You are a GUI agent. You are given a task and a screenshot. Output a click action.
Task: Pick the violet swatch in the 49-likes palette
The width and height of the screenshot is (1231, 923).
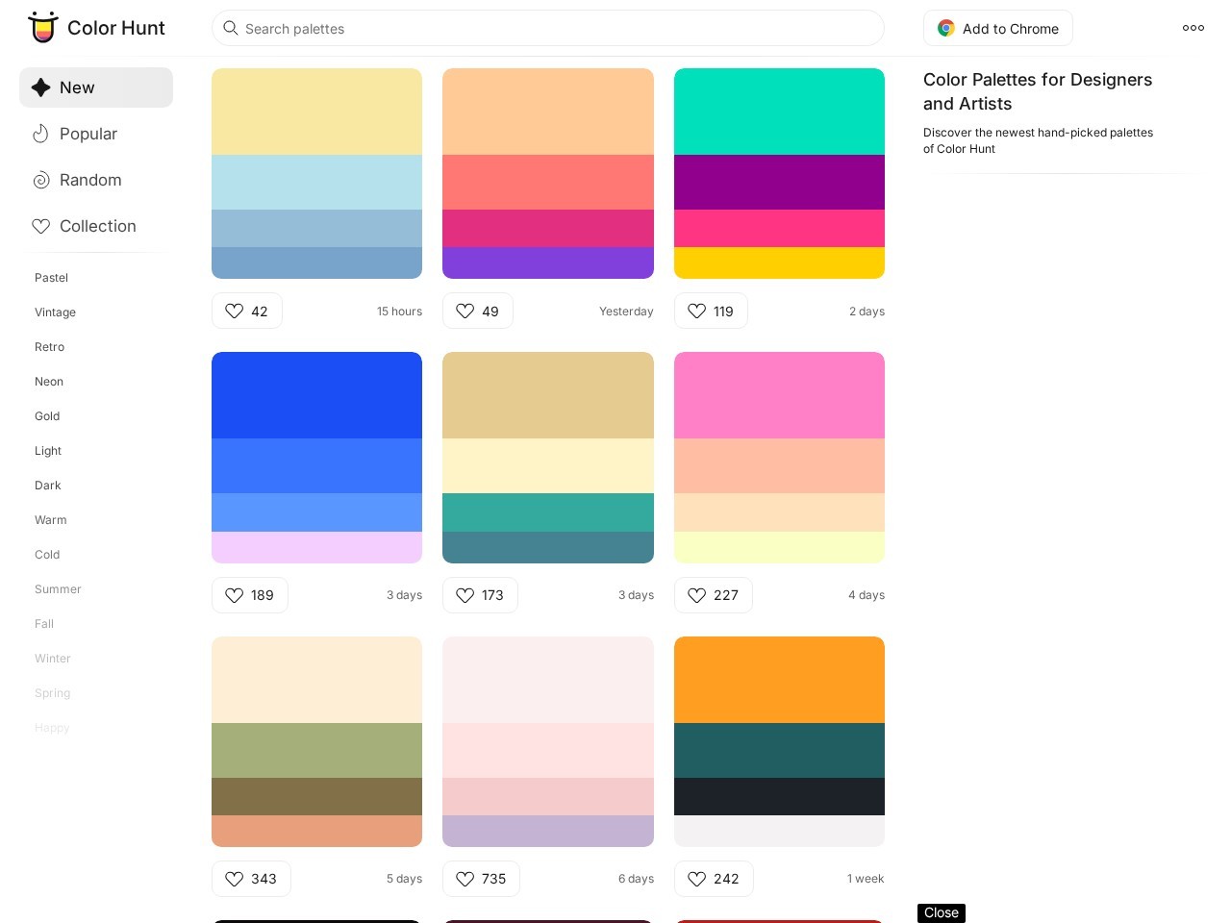pyautogui.click(x=548, y=262)
